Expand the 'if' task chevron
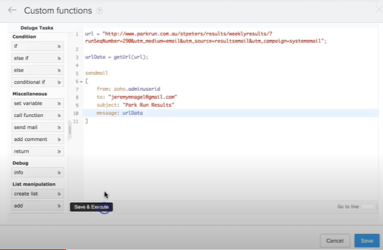 (59, 46)
